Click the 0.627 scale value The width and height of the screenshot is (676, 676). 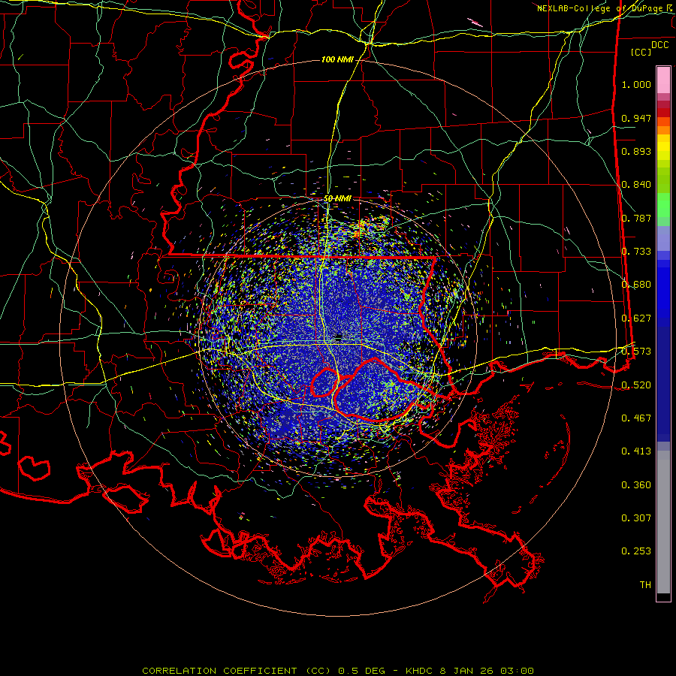pos(636,318)
